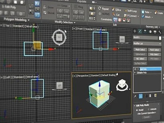
Task: Click the Repeat last operation icon
Action: tap(99, 8)
